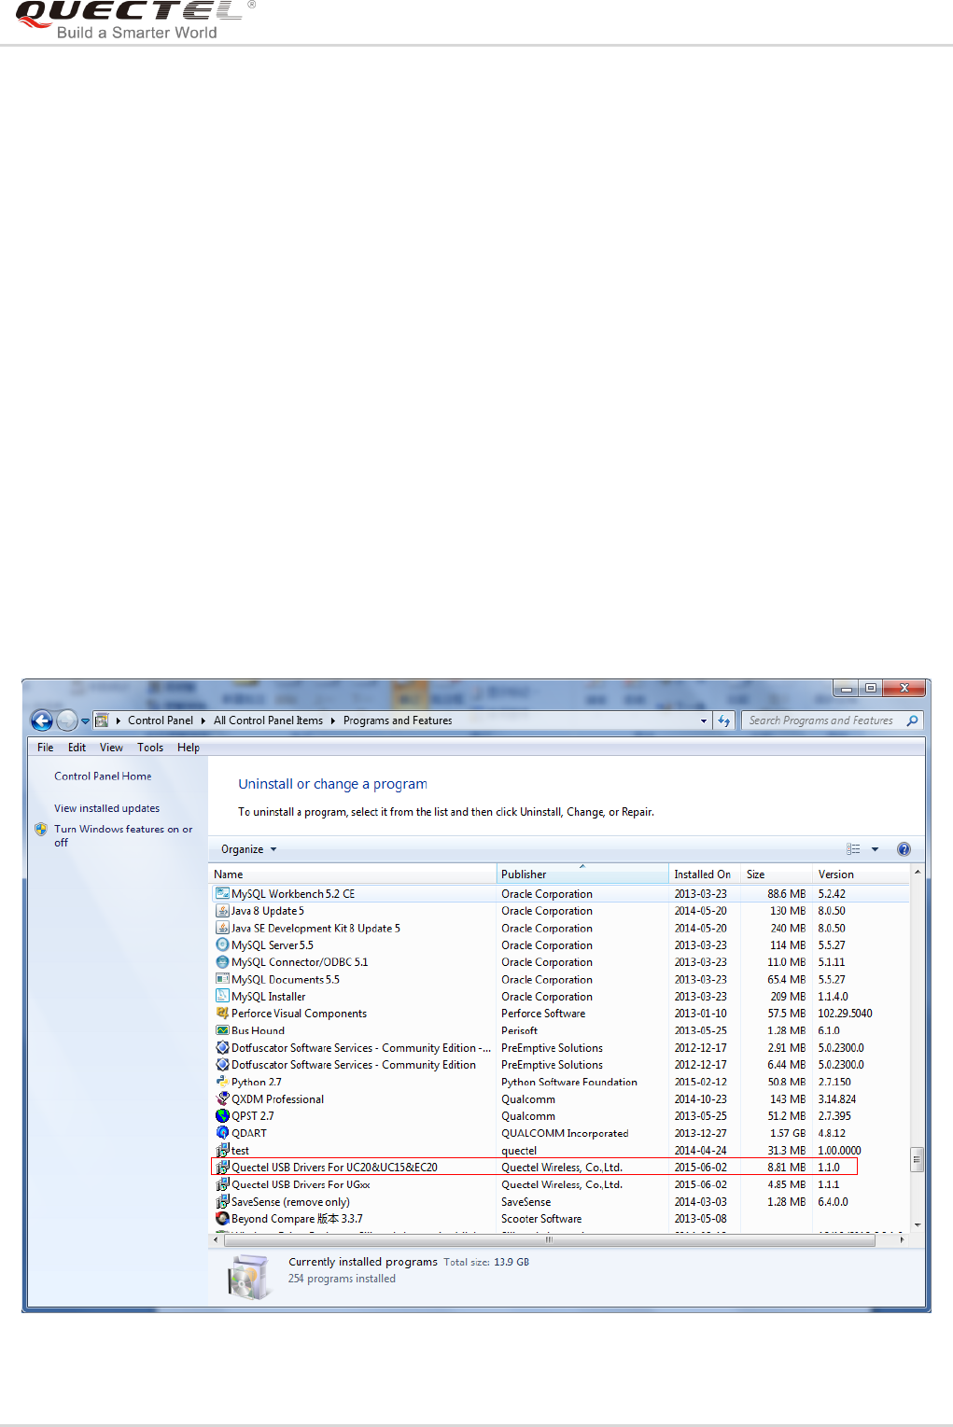The image size is (953, 1427).
Task: Open the Tools menu
Action: pos(150,748)
